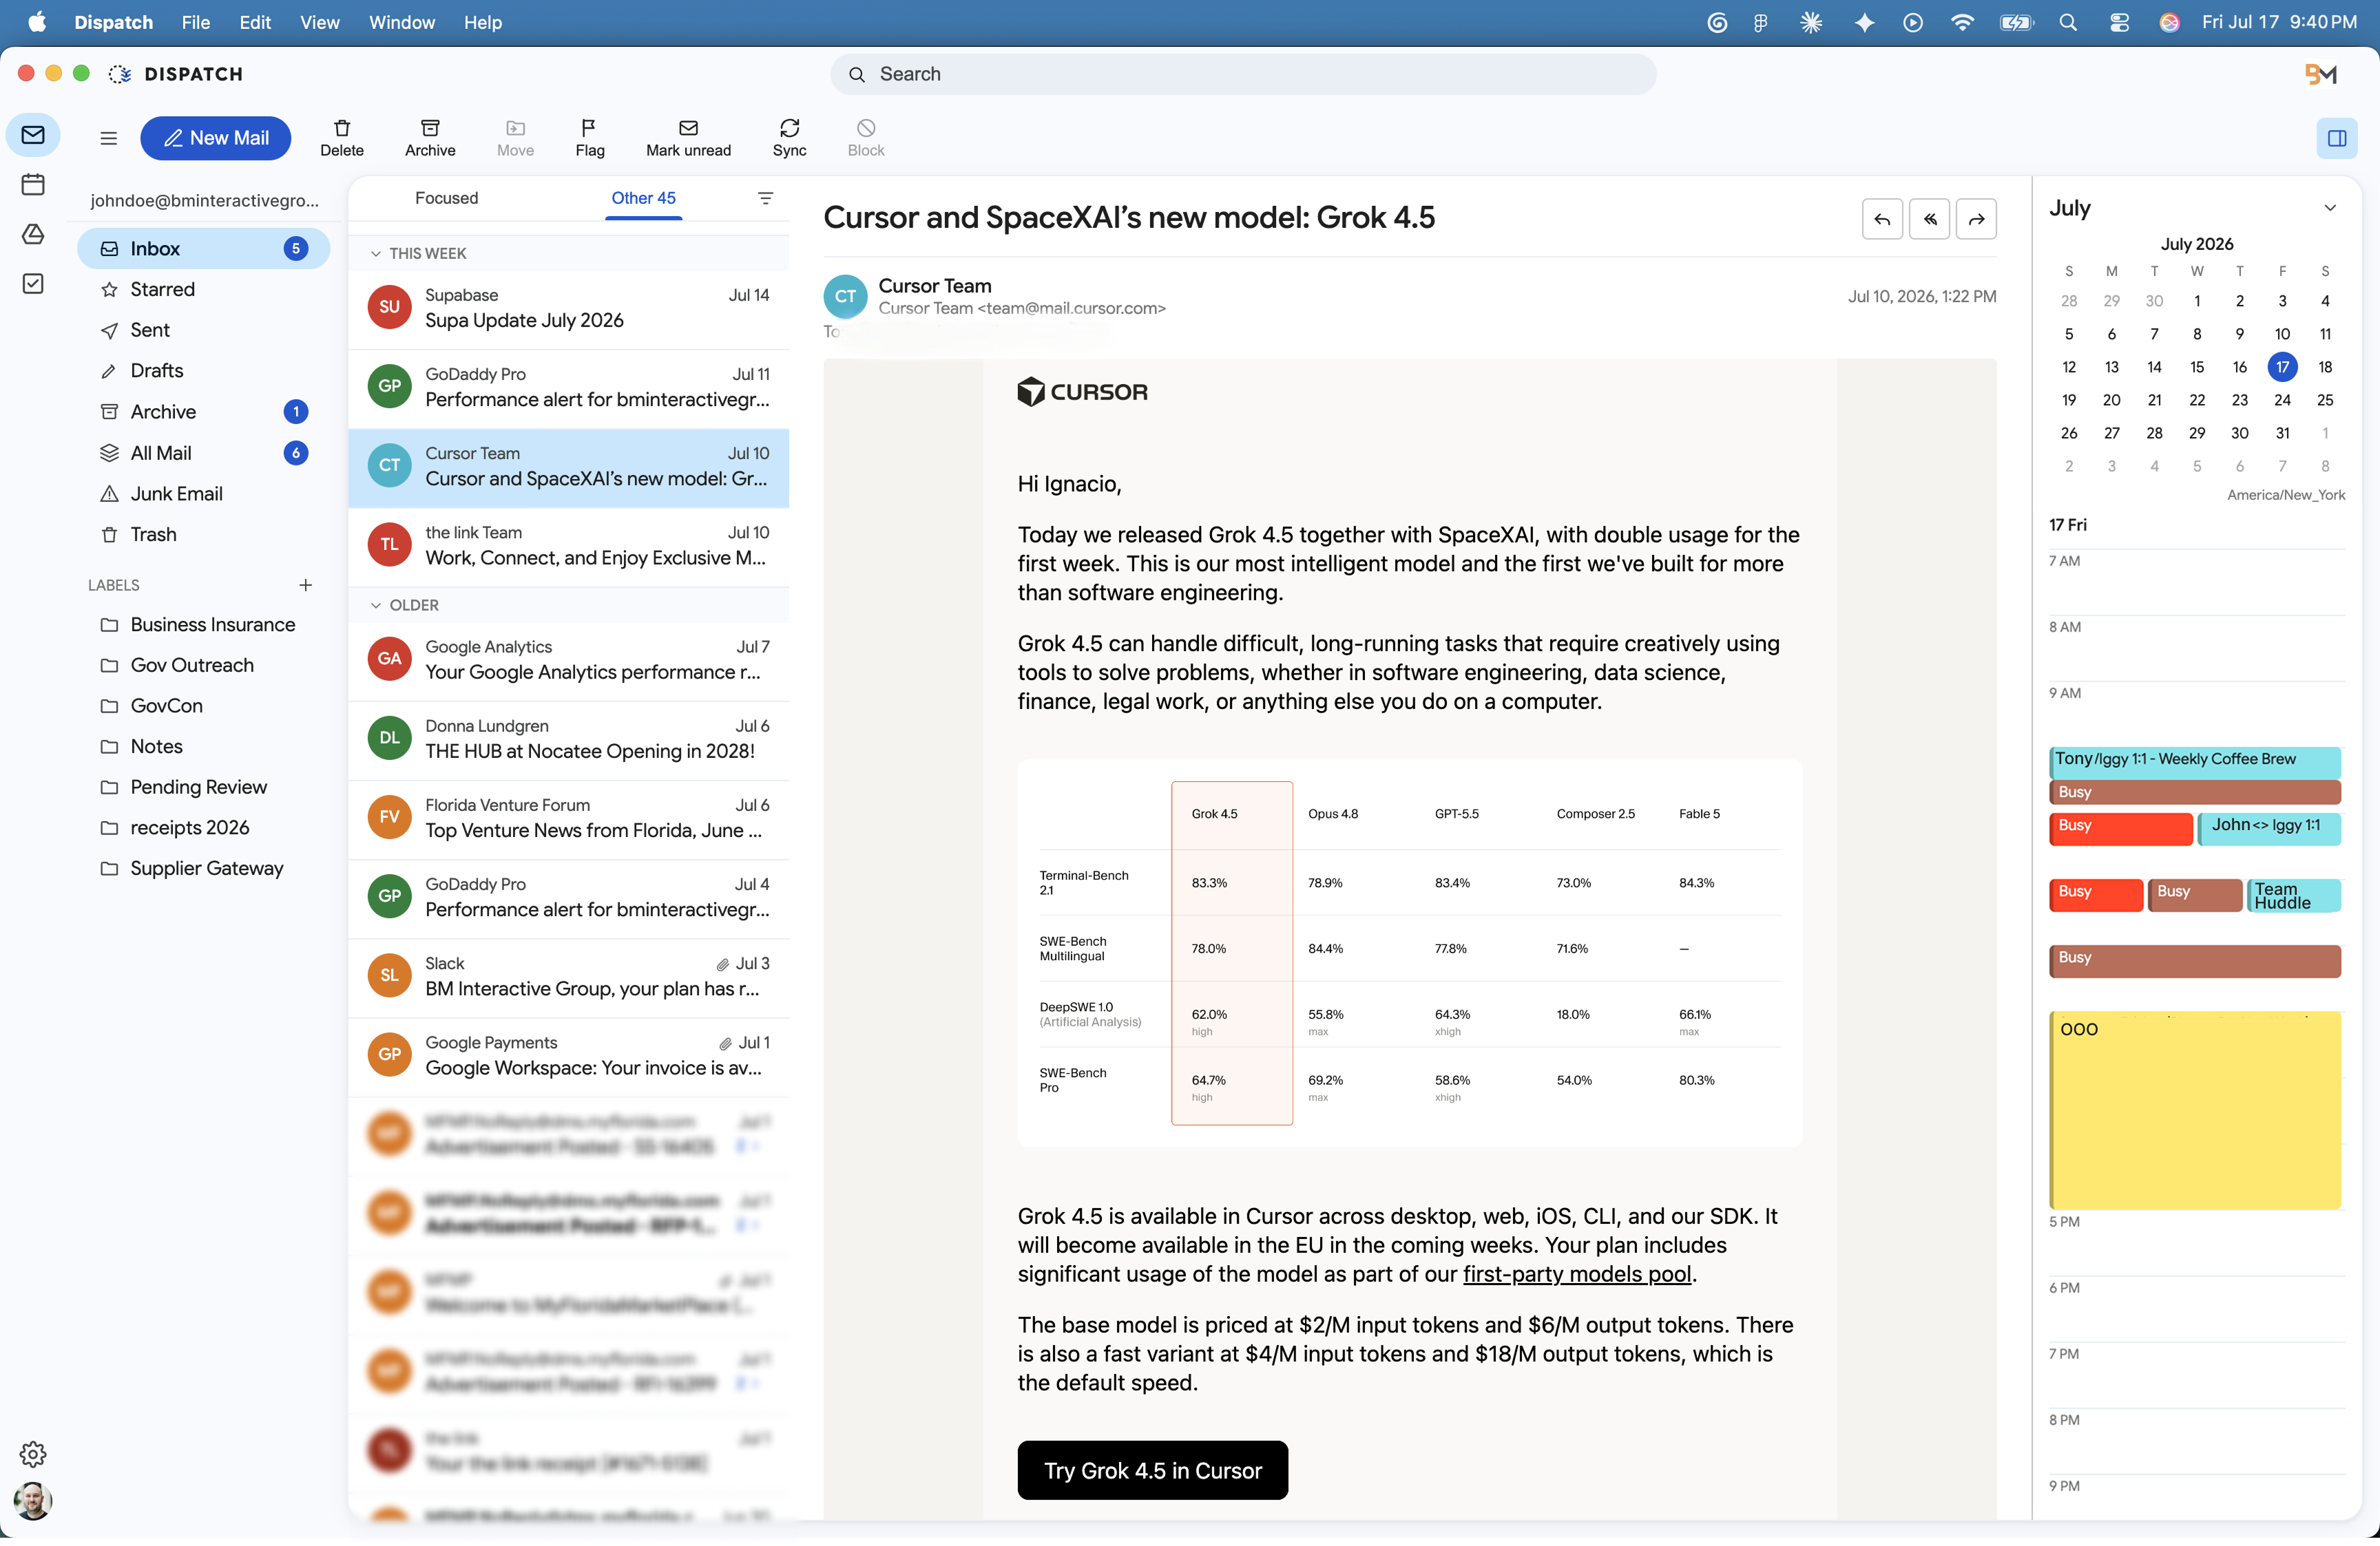Viewport: 2380px width, 1546px height.
Task: Open GoDaddy Pro email from Jul 11
Action: click(568, 388)
